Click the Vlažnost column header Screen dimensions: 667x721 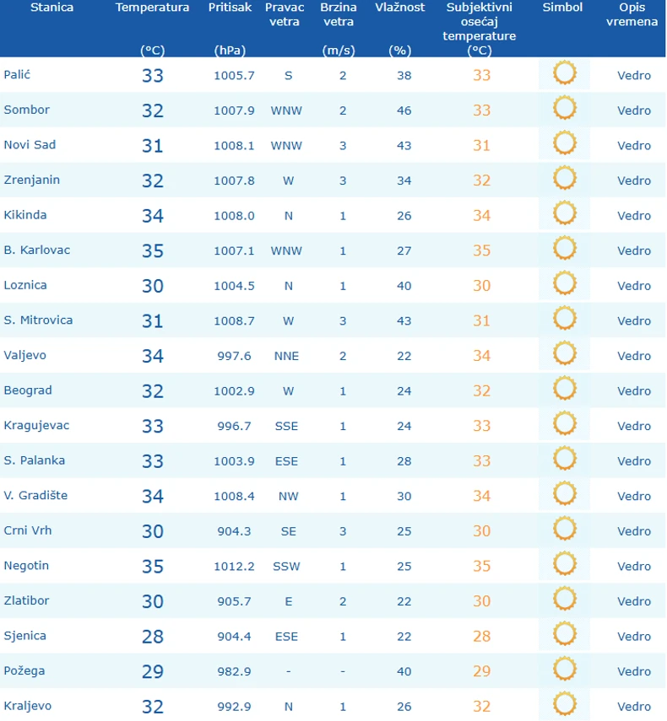tap(400, 8)
